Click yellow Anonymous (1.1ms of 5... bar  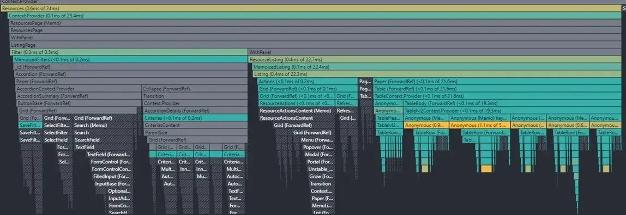point(479,125)
